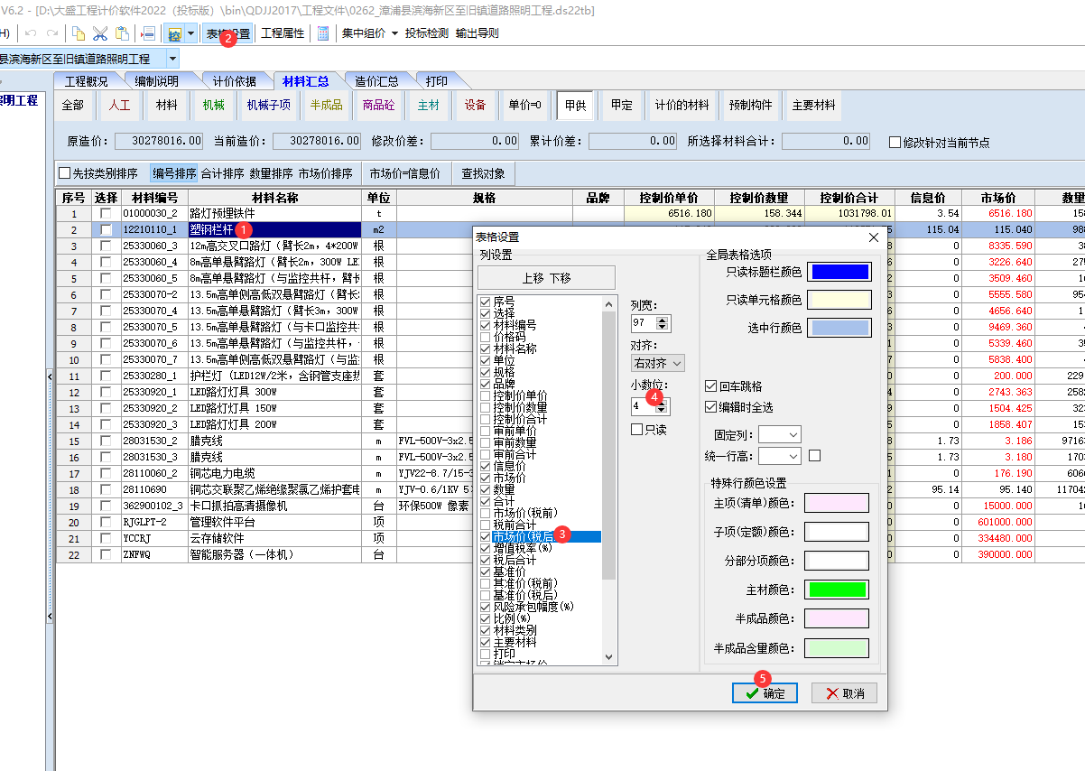Screen dimensions: 1085x771
Task: Click the insert row icon in toolbar
Action: coord(149,33)
